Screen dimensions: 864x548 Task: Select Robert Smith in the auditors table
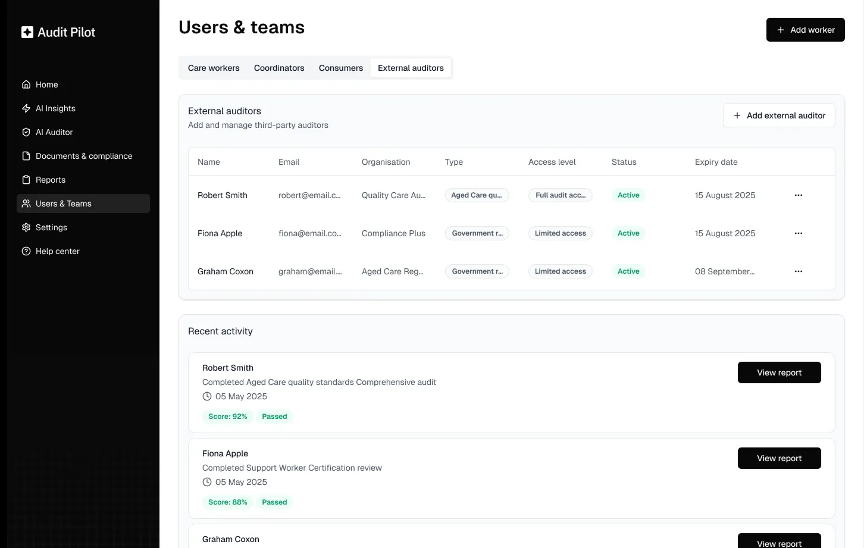223,195
